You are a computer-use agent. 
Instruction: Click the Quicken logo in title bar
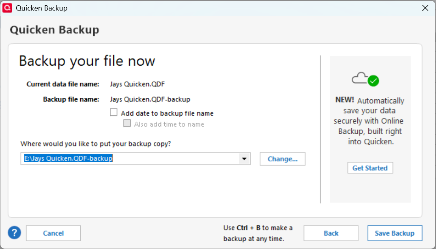tap(7, 8)
